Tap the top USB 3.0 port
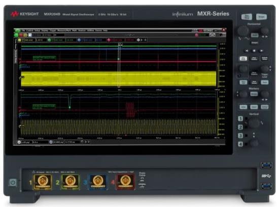 (x=266, y=165)
